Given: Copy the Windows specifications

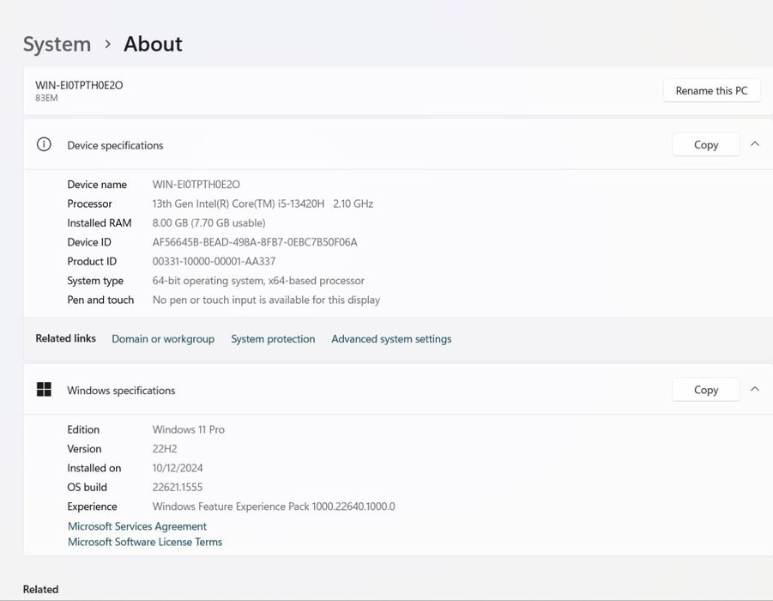Looking at the screenshot, I should tap(705, 390).
